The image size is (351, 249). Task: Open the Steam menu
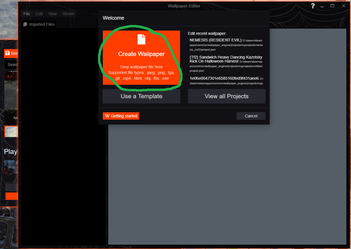tap(68, 14)
